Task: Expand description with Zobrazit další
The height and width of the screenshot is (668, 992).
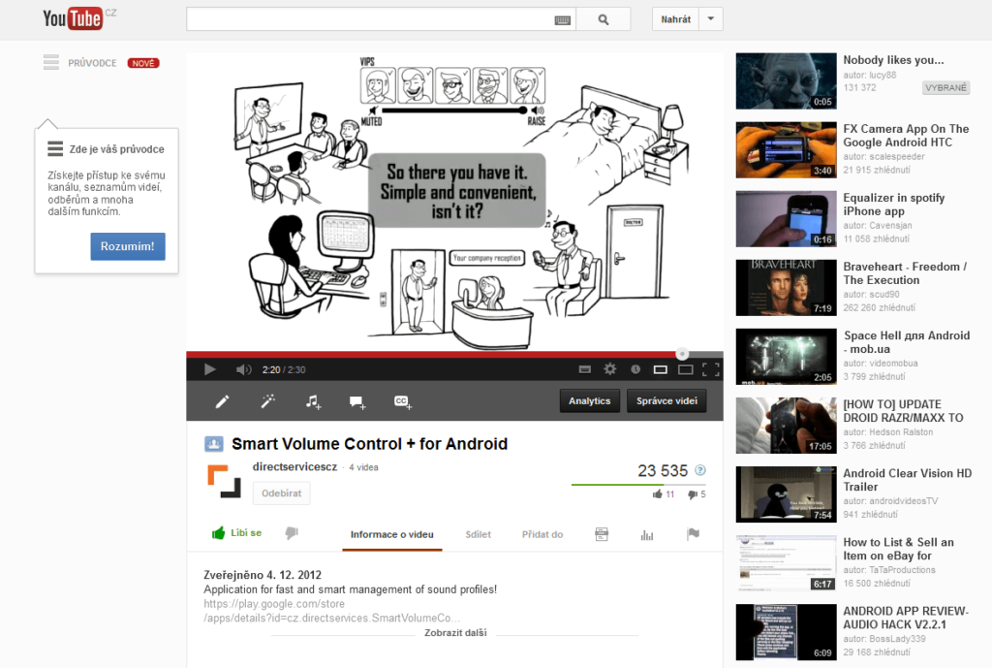Action: 455,632
